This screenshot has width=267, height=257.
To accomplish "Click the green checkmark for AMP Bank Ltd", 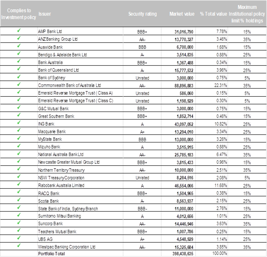I will 19,31.
